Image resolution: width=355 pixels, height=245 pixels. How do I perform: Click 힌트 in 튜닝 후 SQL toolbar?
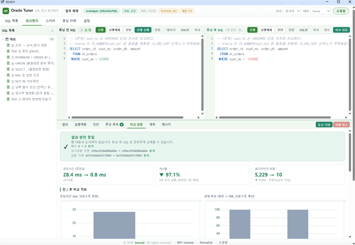coord(327,30)
